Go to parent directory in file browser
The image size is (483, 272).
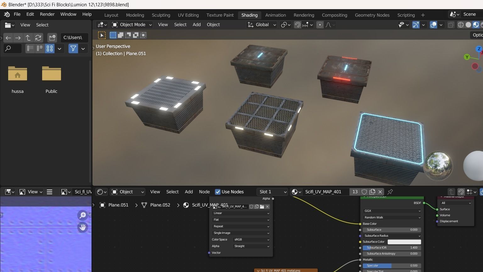(28, 38)
